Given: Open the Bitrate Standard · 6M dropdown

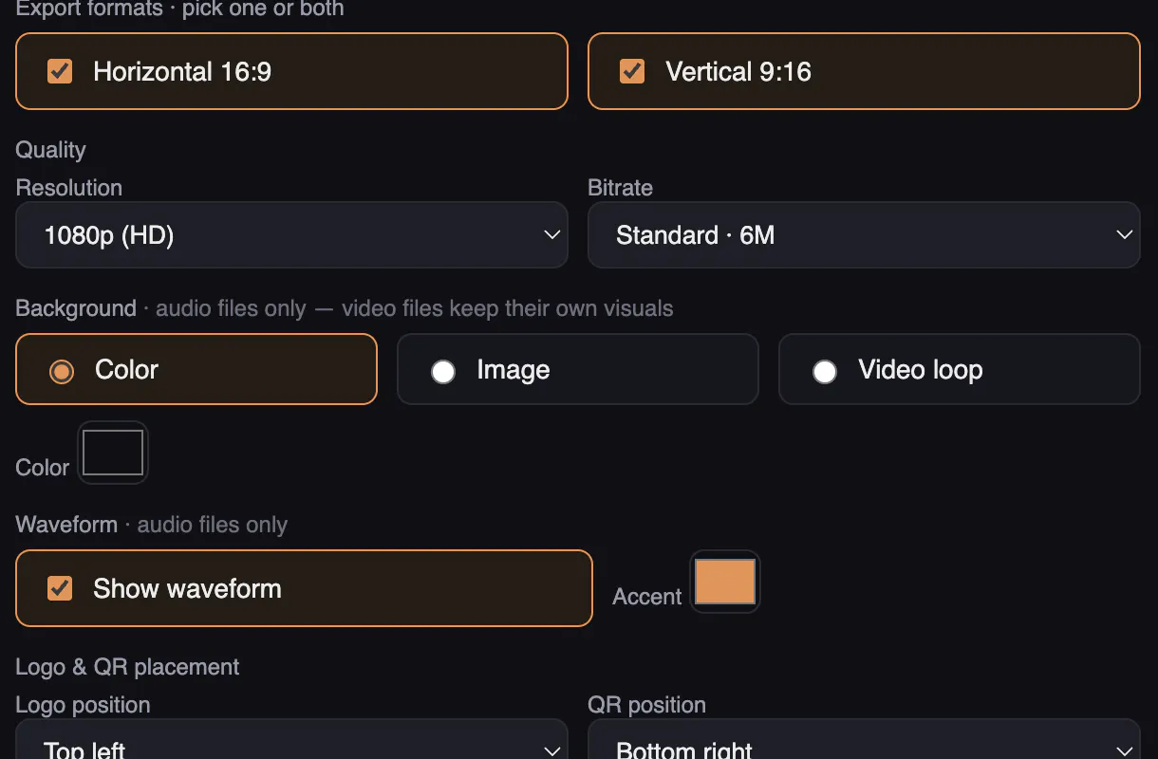Looking at the screenshot, I should [864, 234].
